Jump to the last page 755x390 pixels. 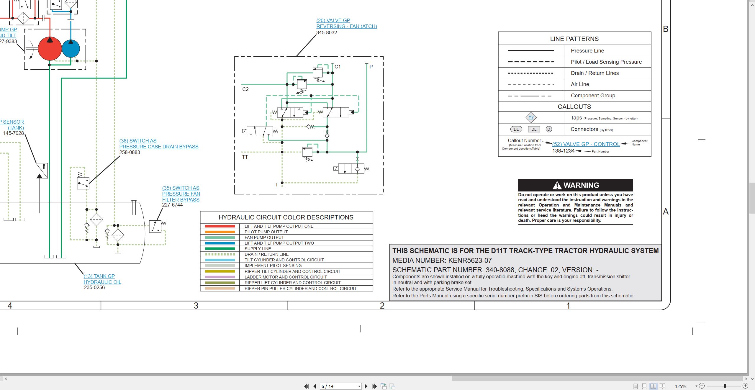(x=375, y=386)
